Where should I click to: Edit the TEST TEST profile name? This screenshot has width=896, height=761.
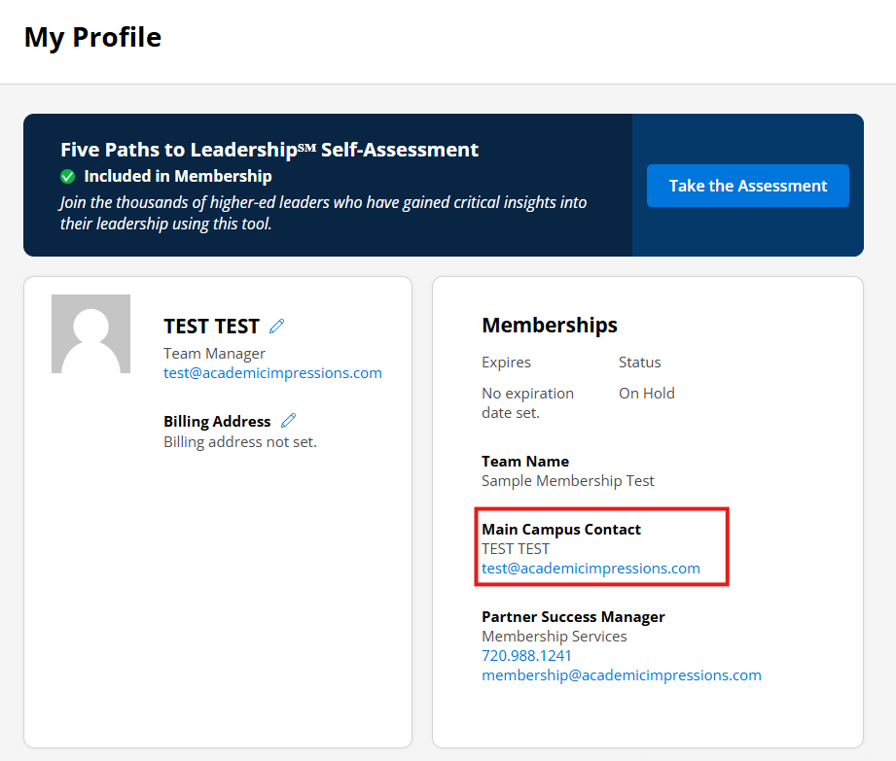[x=277, y=326]
